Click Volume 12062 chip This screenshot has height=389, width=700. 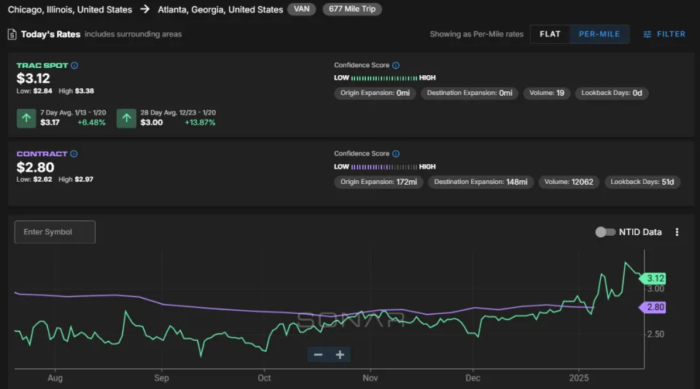(569, 182)
